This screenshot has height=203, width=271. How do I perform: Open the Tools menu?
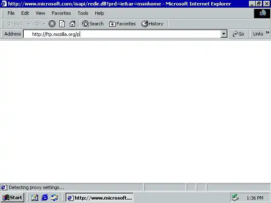coord(83,13)
